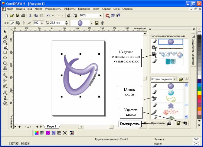Image resolution: width=203 pixels, height=147 pixels.
Task: Click the Print icon in toolbar
Action: click(23, 15)
